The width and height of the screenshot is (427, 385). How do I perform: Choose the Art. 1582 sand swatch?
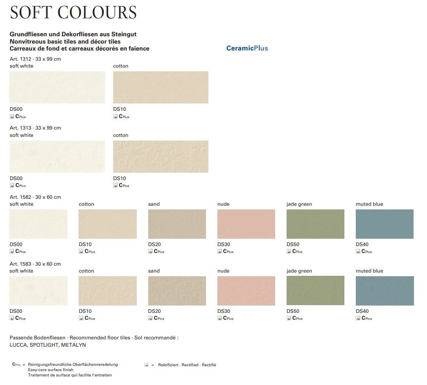177,224
